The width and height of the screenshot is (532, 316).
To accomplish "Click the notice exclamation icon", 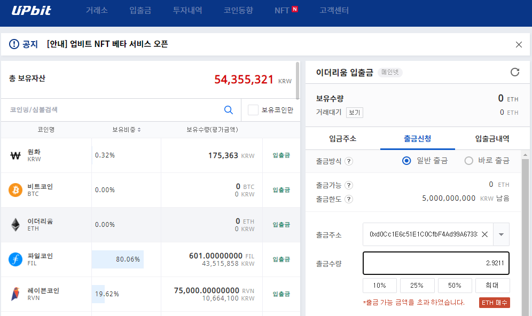I will click(14, 44).
